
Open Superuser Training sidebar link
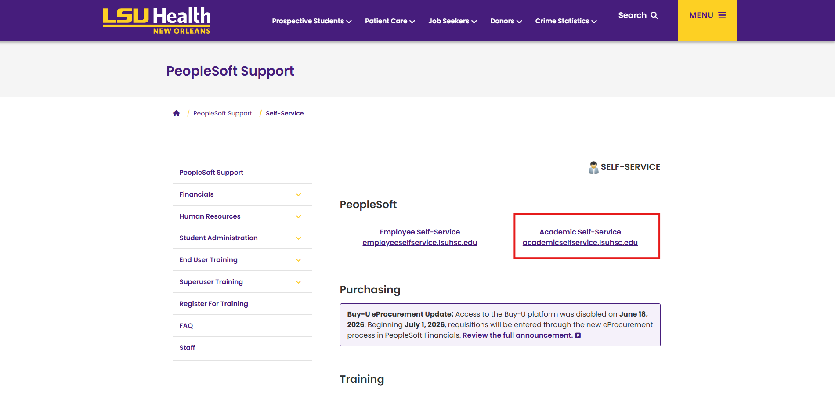(x=211, y=282)
